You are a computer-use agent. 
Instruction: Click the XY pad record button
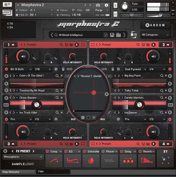pos(88,117)
